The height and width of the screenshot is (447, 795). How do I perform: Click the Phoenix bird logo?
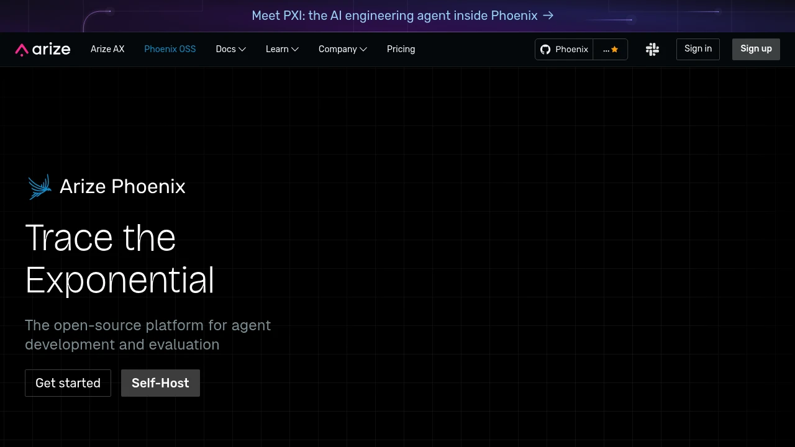click(x=40, y=187)
